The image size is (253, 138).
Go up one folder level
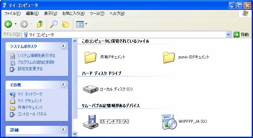pyautogui.click(x=40, y=24)
